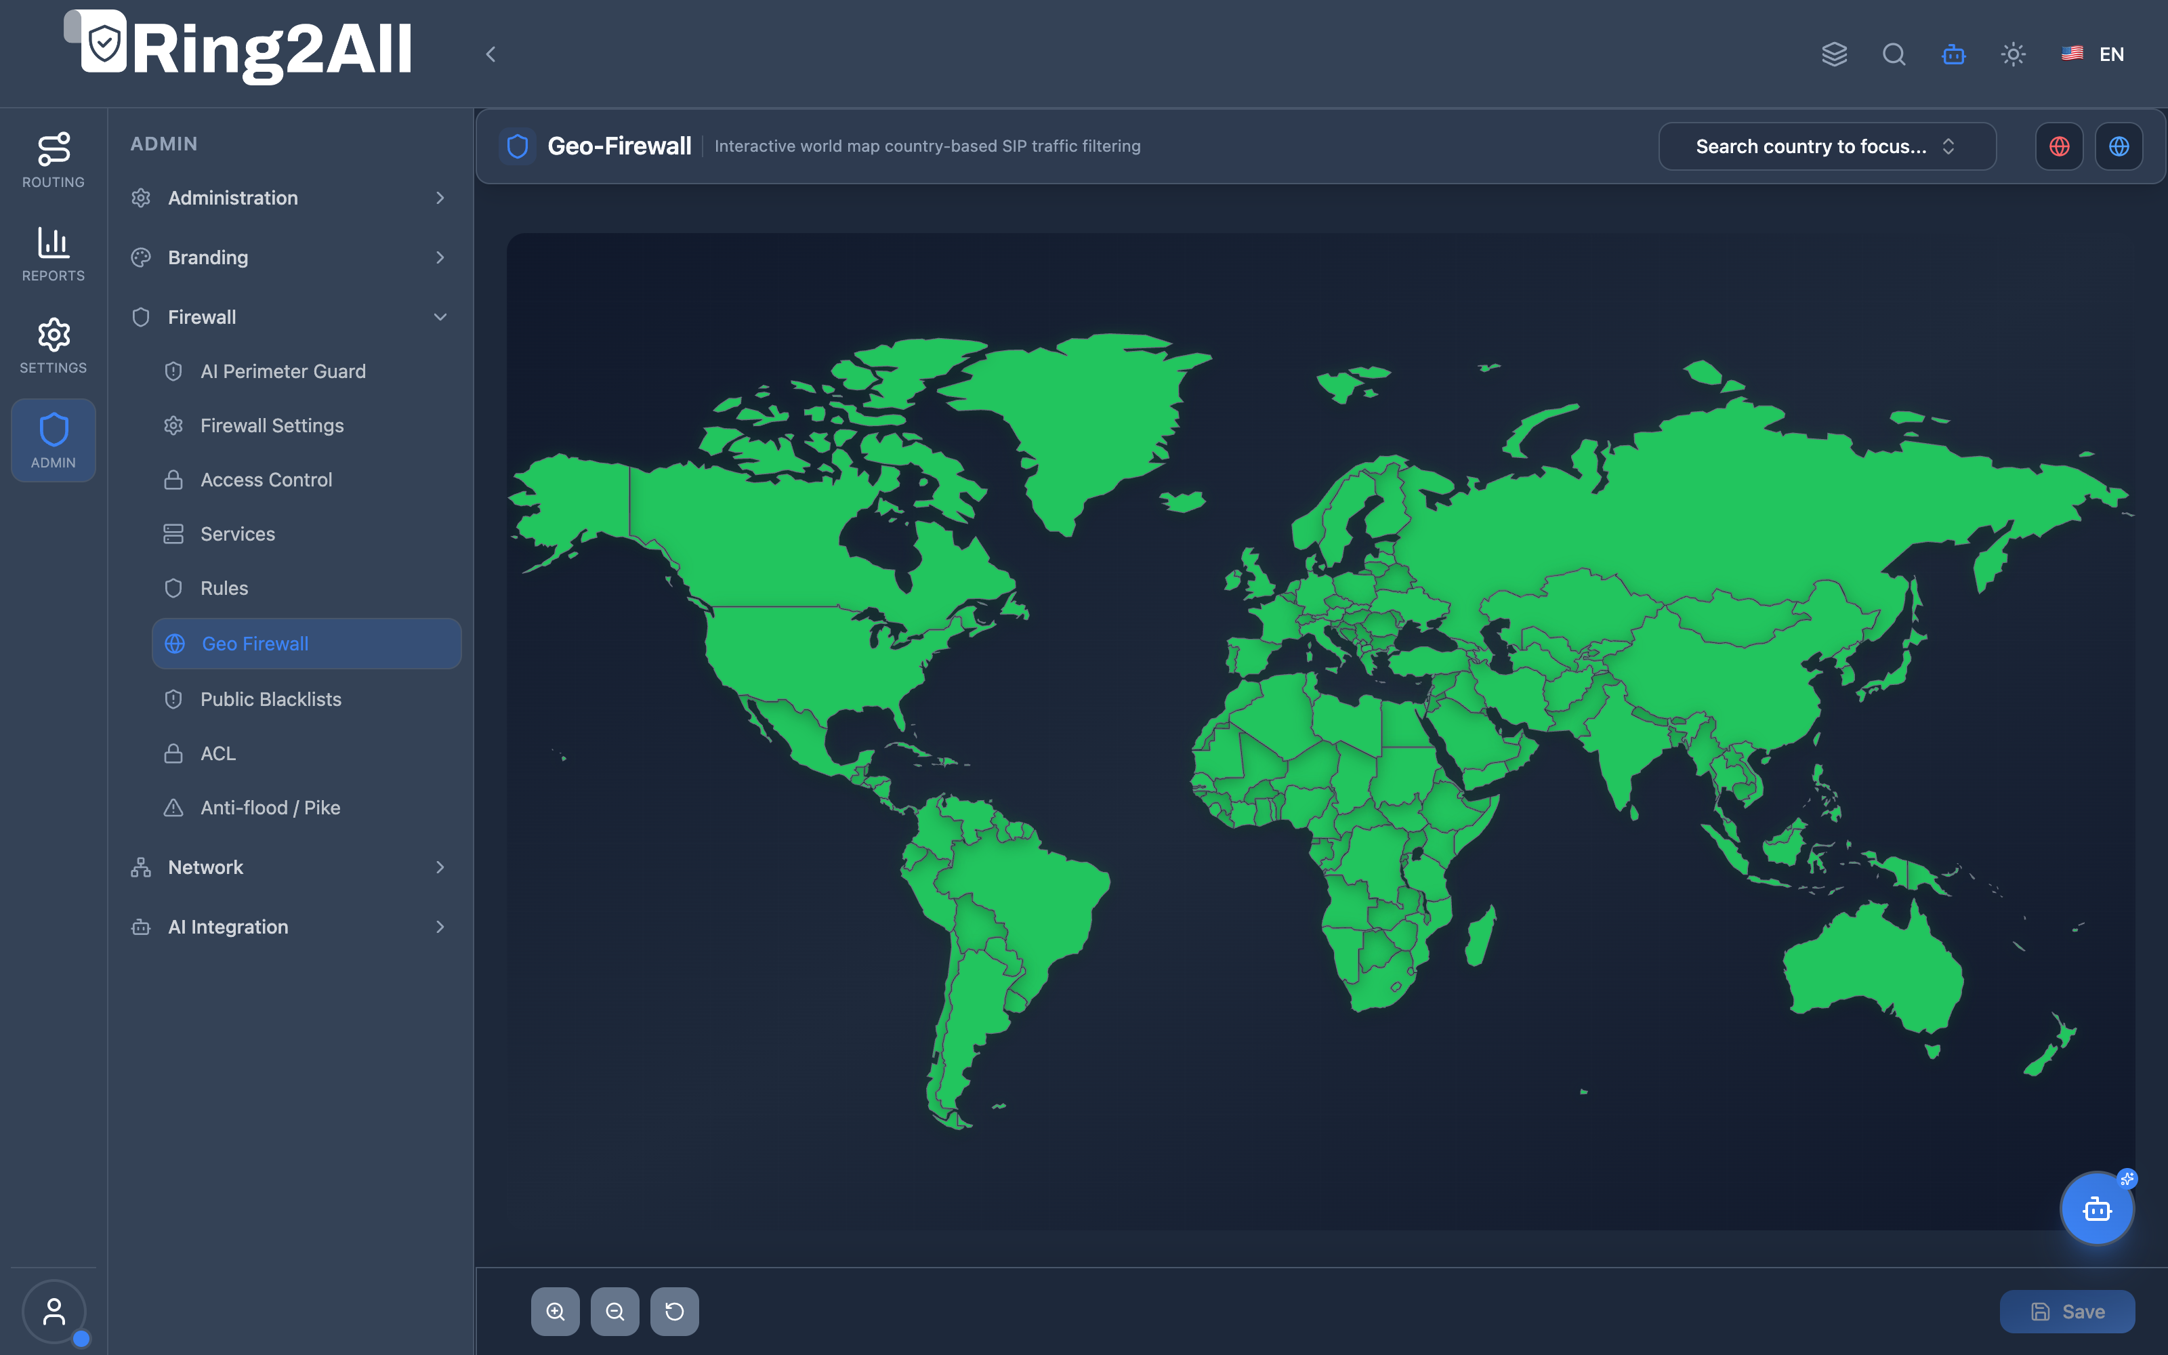2168x1355 pixels.
Task: Open global search magnifier icon
Action: (x=1894, y=55)
